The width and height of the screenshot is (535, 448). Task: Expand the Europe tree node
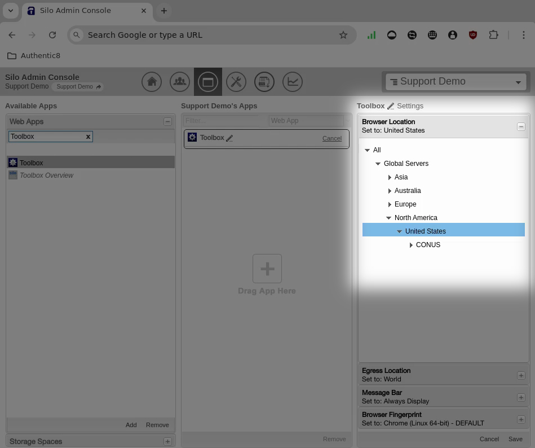390,205
